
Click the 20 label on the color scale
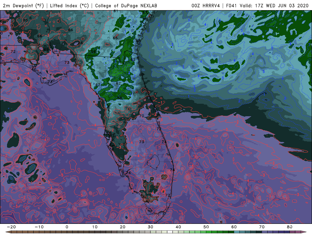pyautogui.click(x=122, y=227)
